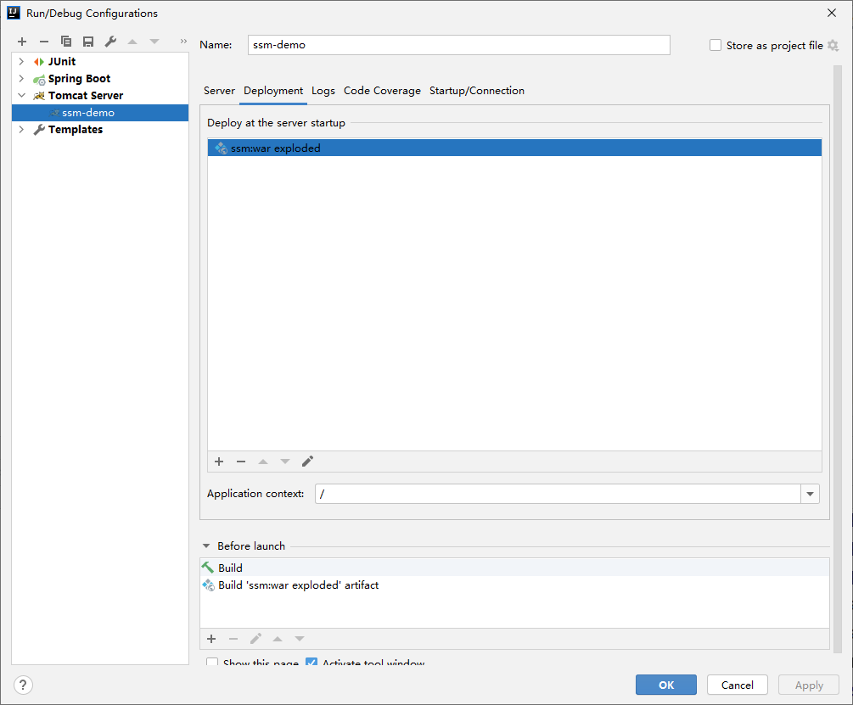Image resolution: width=853 pixels, height=705 pixels.
Task: Edit Before launch task pencil icon
Action: coord(255,639)
